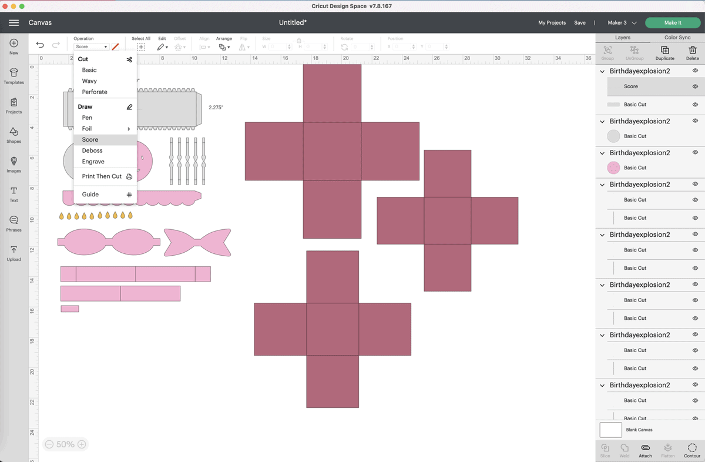705x462 pixels.
Task: Hide the pink circle Basic Cut layer
Action: click(x=695, y=168)
